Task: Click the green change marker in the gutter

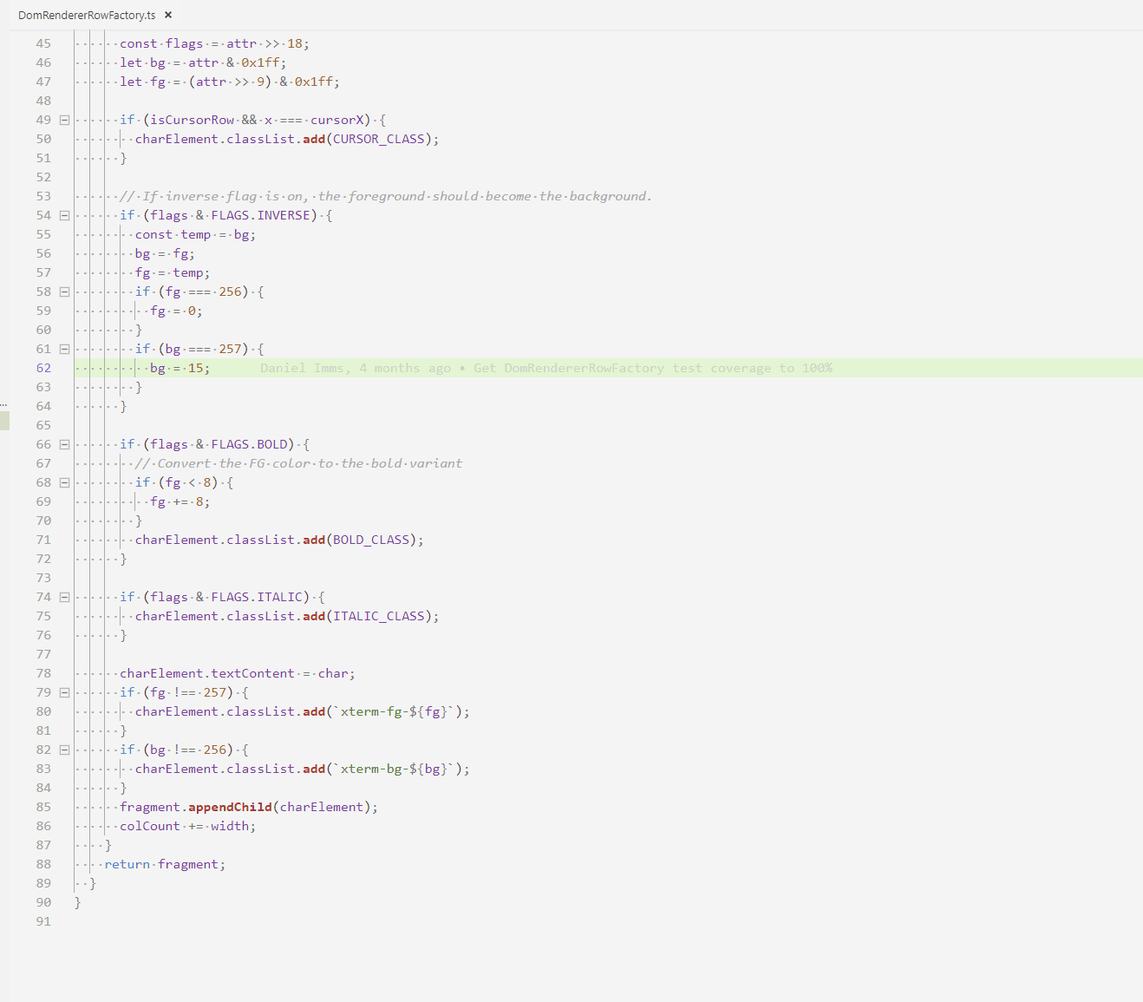Action: (4, 421)
